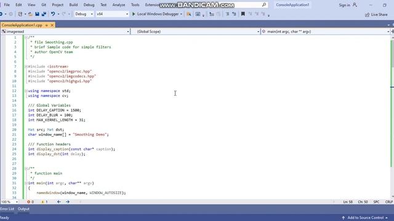Click the Redo arrow icon
Image resolution: width=394 pixels, height=221 pixels.
64,14
